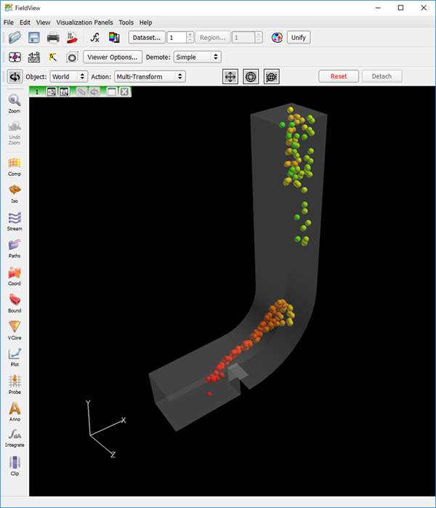This screenshot has height=508, width=436.
Task: Open the Iso surface panel
Action: coord(15,191)
